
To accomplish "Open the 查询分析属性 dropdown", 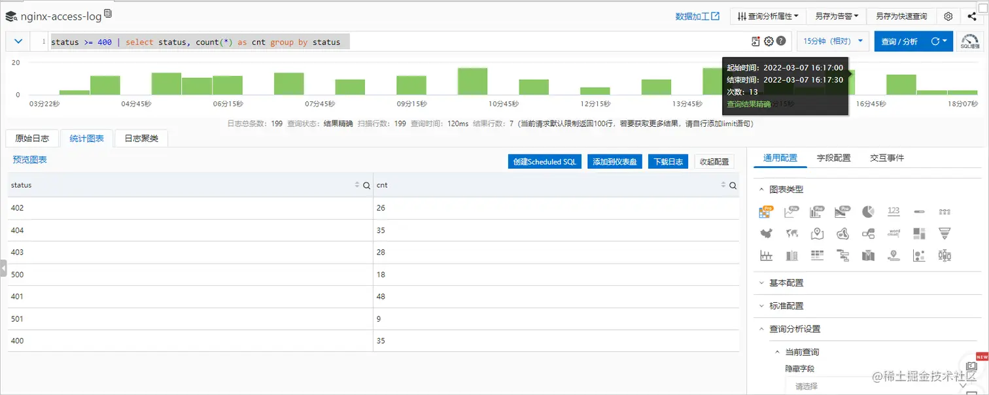I will coord(768,16).
